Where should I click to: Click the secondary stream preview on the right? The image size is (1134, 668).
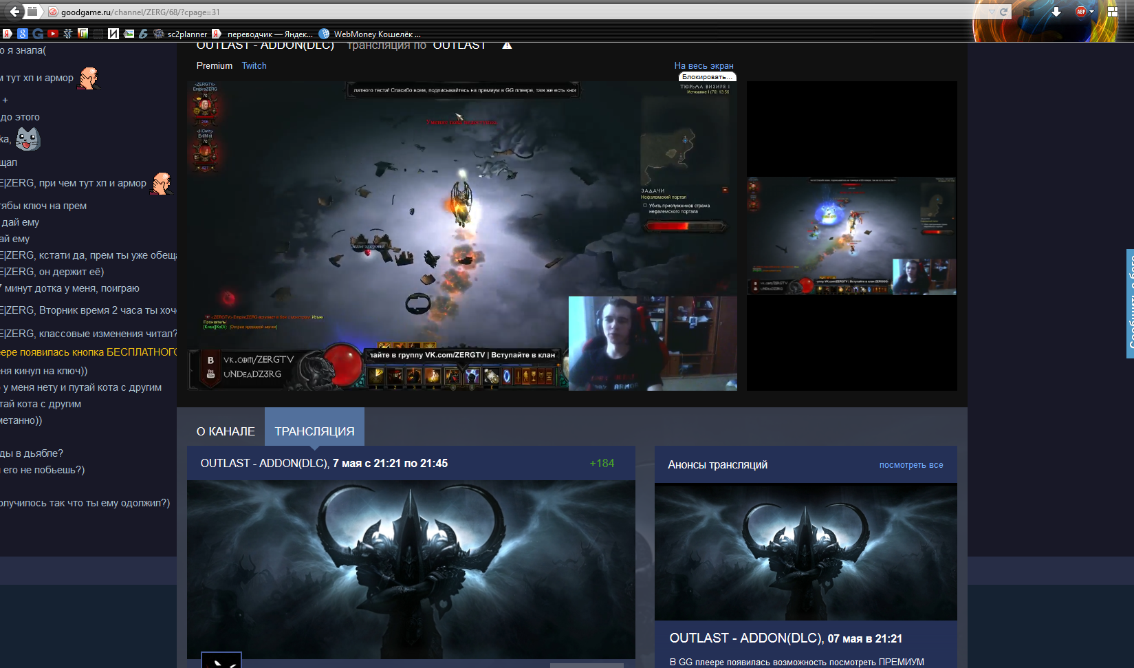pyautogui.click(x=851, y=236)
